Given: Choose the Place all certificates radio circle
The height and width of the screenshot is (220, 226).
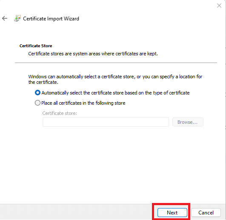Looking at the screenshot, I should click(37, 103).
